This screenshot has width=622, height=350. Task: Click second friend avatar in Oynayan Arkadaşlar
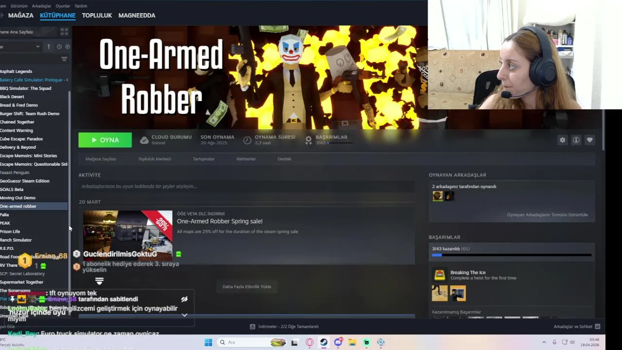pyautogui.click(x=449, y=196)
